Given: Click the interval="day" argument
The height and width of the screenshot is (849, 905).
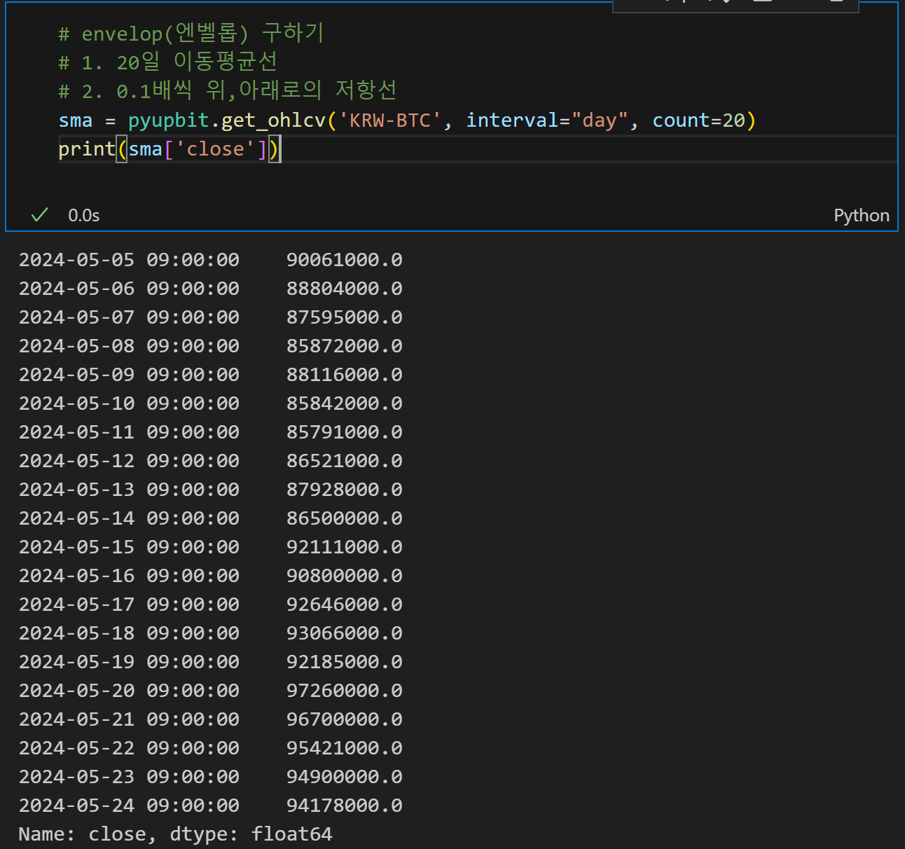Looking at the screenshot, I should point(547,120).
